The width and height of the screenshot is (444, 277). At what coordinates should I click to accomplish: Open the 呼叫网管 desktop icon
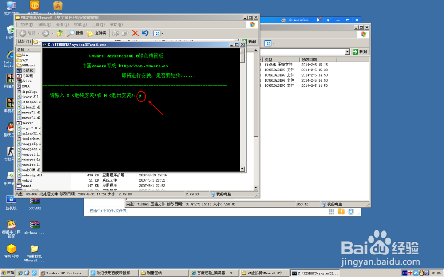click(x=11, y=251)
